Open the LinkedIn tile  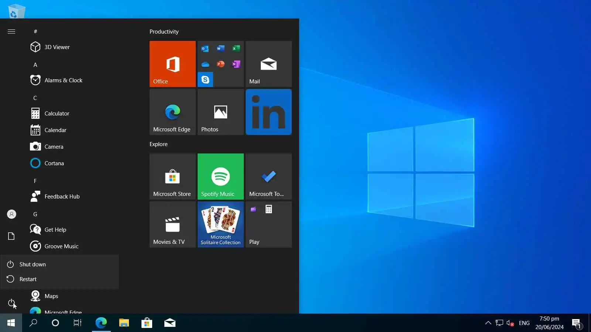point(269,112)
